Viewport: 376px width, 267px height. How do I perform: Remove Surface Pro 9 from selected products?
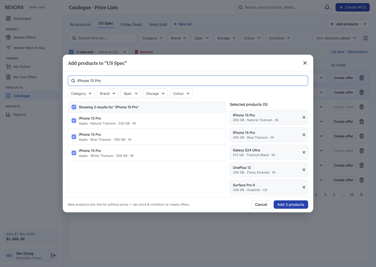(x=304, y=187)
